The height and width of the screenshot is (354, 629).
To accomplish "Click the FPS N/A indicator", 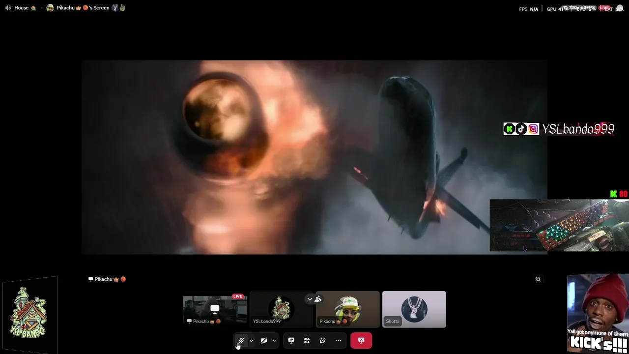I will point(529,9).
